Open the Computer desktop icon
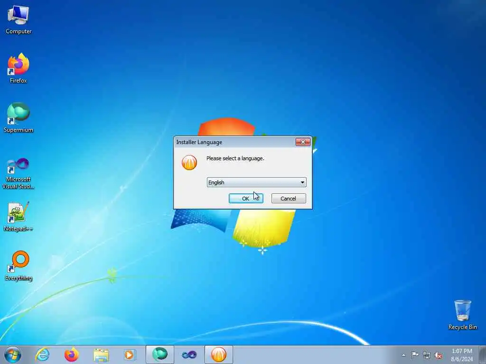The image size is (486, 364). tap(19, 19)
